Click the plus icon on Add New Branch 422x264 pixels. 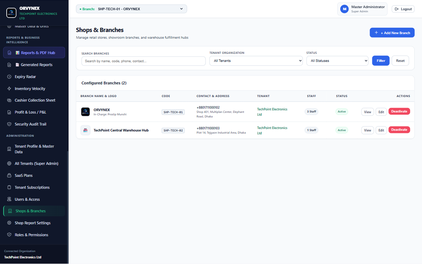376,33
